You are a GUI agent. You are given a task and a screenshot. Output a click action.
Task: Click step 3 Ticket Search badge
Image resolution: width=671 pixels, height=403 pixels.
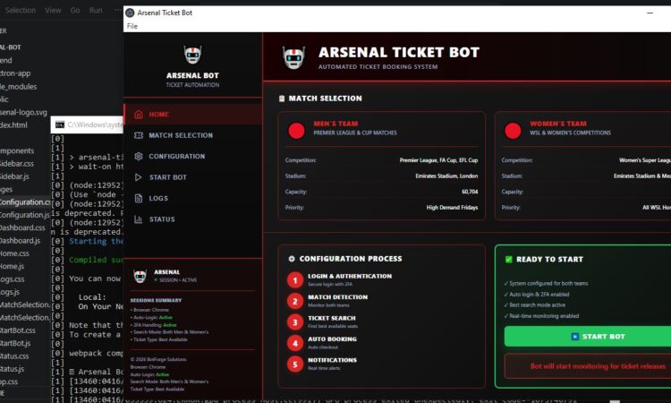click(x=295, y=322)
